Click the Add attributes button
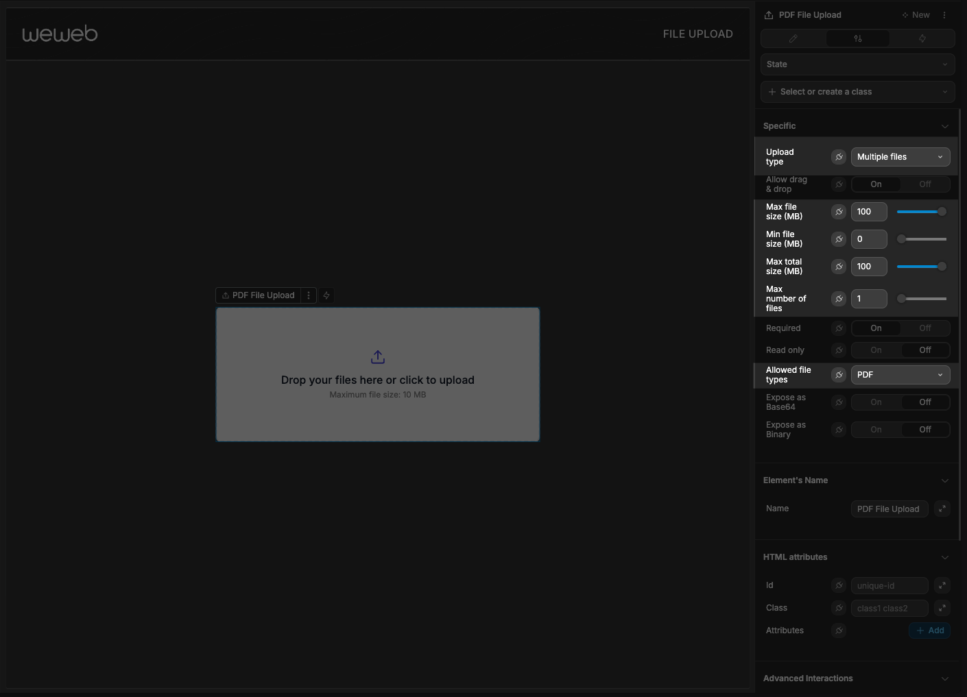Viewport: 967px width, 697px height. click(930, 631)
